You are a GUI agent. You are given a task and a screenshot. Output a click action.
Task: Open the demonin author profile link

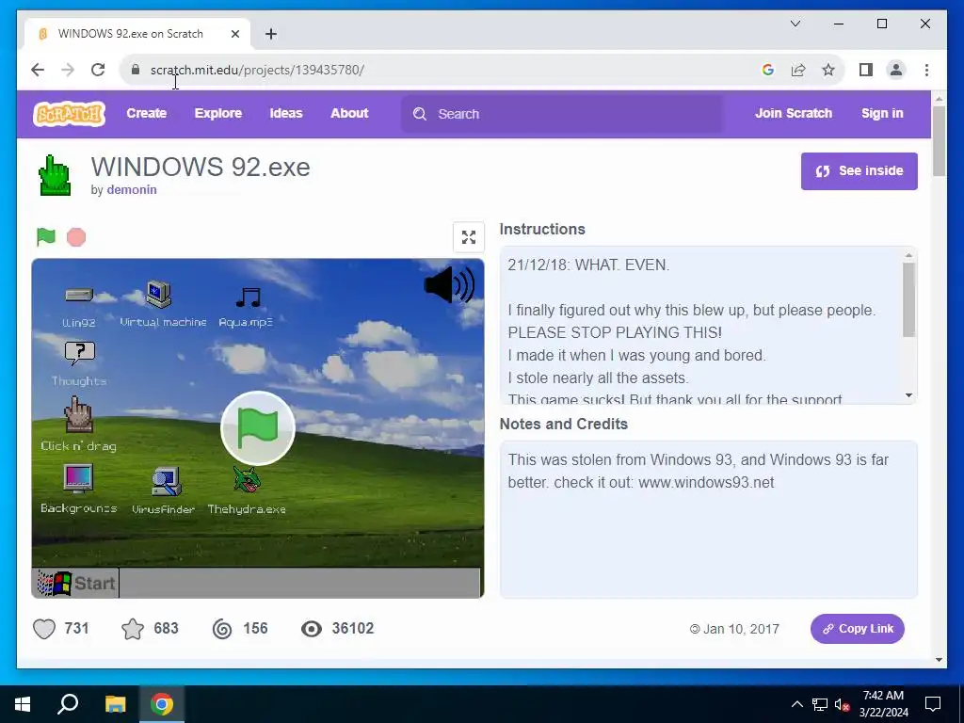pyautogui.click(x=132, y=190)
